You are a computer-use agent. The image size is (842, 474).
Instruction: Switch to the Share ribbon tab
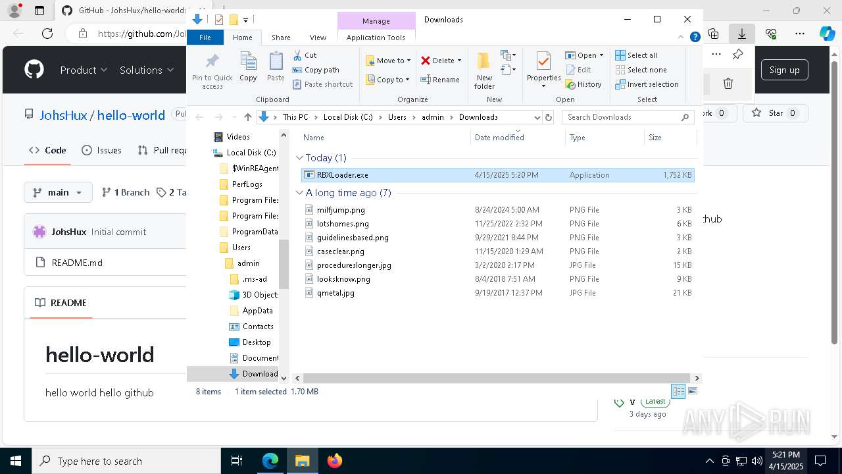point(281,38)
